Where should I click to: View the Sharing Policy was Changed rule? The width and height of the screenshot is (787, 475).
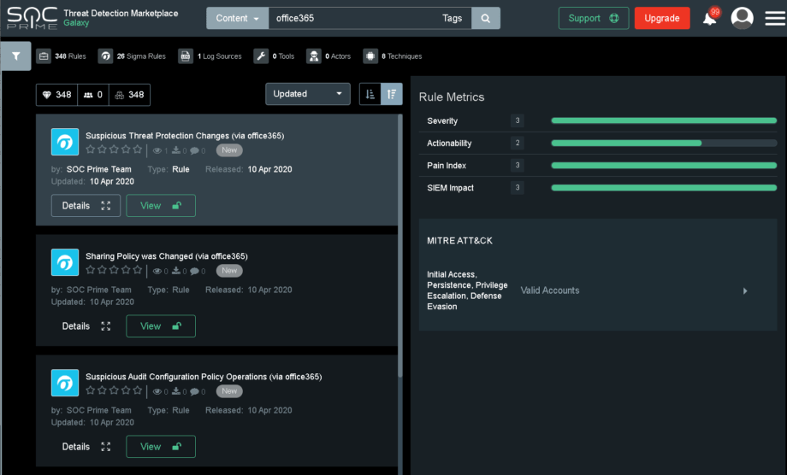tap(161, 326)
